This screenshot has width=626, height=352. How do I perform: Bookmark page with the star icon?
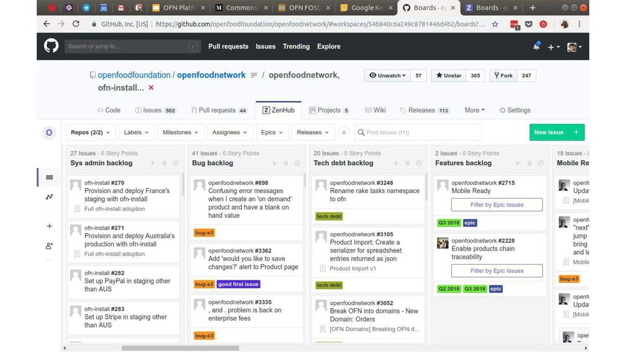[495, 24]
